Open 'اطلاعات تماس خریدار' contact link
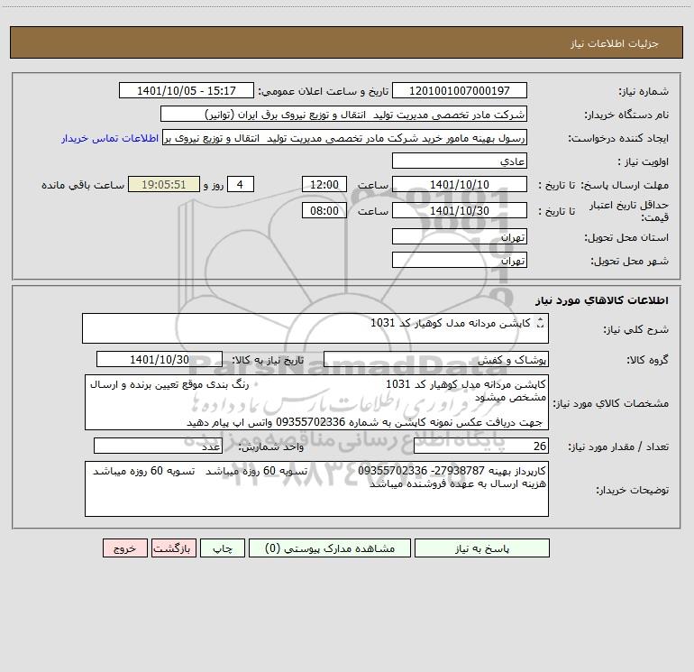Image resolution: width=694 pixels, height=672 pixels. (x=110, y=138)
